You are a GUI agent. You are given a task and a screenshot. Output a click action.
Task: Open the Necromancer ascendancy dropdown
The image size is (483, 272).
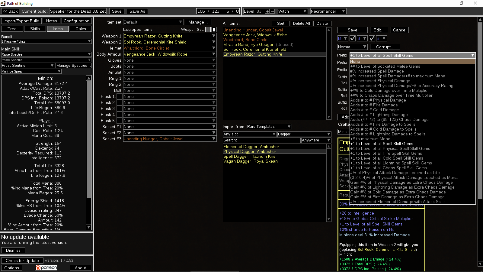click(x=328, y=11)
